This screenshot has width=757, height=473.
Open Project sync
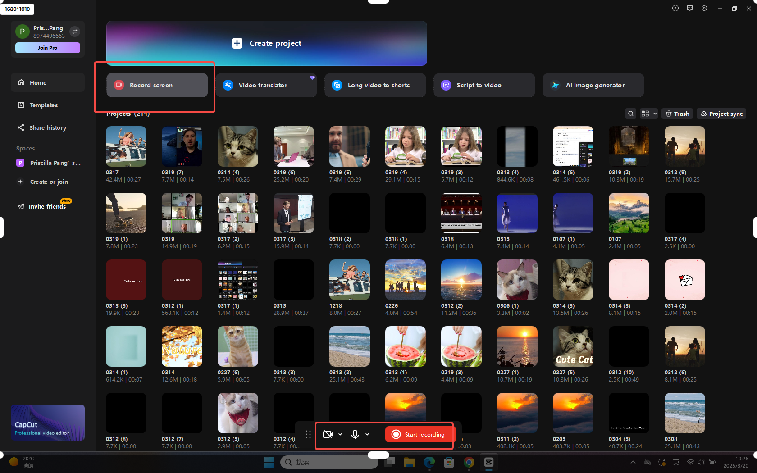pos(721,114)
